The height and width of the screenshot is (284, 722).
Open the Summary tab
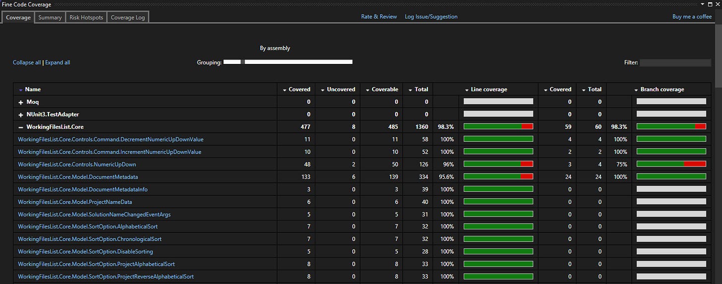pos(50,17)
